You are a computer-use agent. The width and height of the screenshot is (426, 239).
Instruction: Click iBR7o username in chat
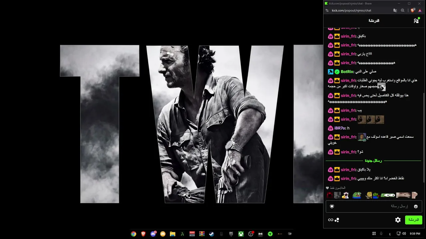(340, 128)
